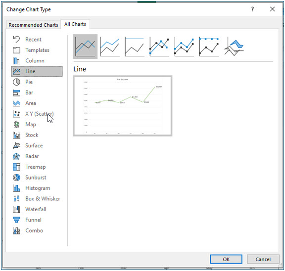Select the Recent chart category
The image size is (285, 271).
[37, 40]
